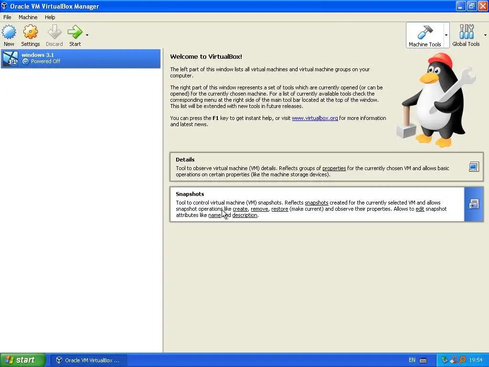Click the keyboard icon in the taskbar
The width and height of the screenshot is (489, 367).
tap(423, 360)
